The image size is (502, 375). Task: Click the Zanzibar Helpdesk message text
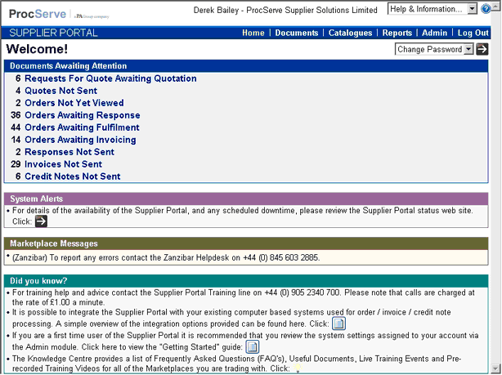click(165, 257)
